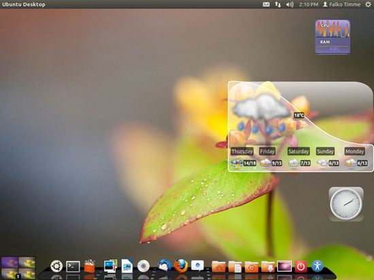Open the Shotwell photo manager icon
The width and height of the screenshot is (374, 280).
click(110, 266)
